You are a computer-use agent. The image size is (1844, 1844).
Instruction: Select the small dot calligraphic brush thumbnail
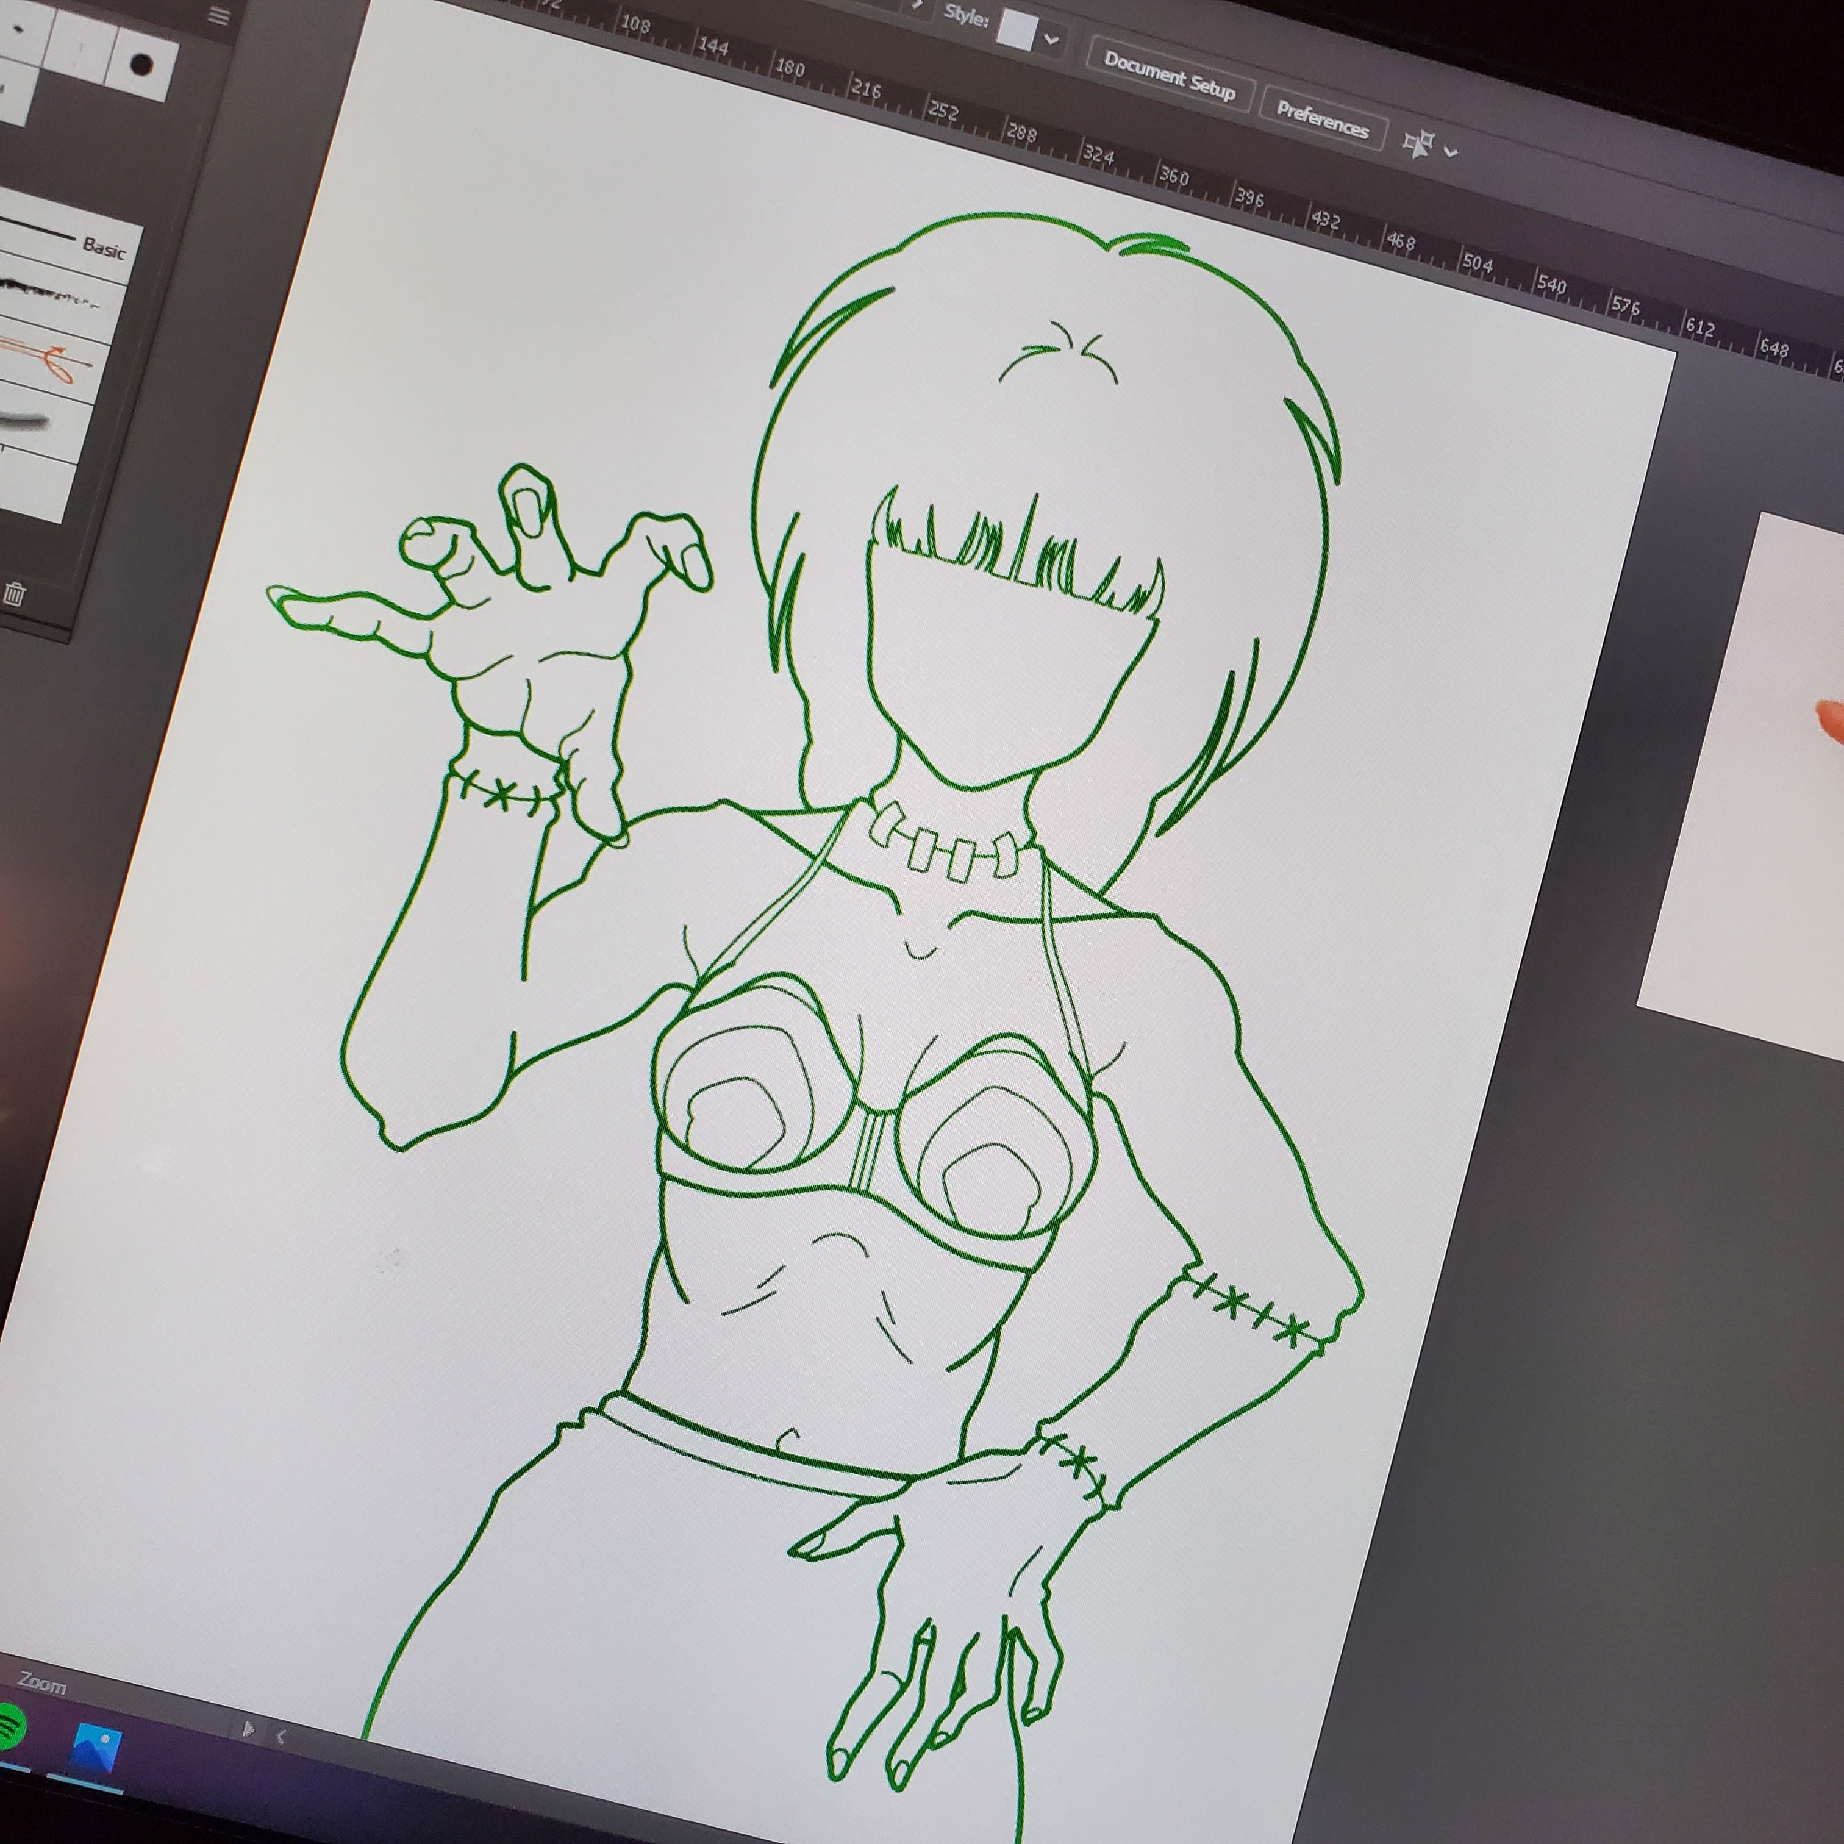click(x=20, y=30)
